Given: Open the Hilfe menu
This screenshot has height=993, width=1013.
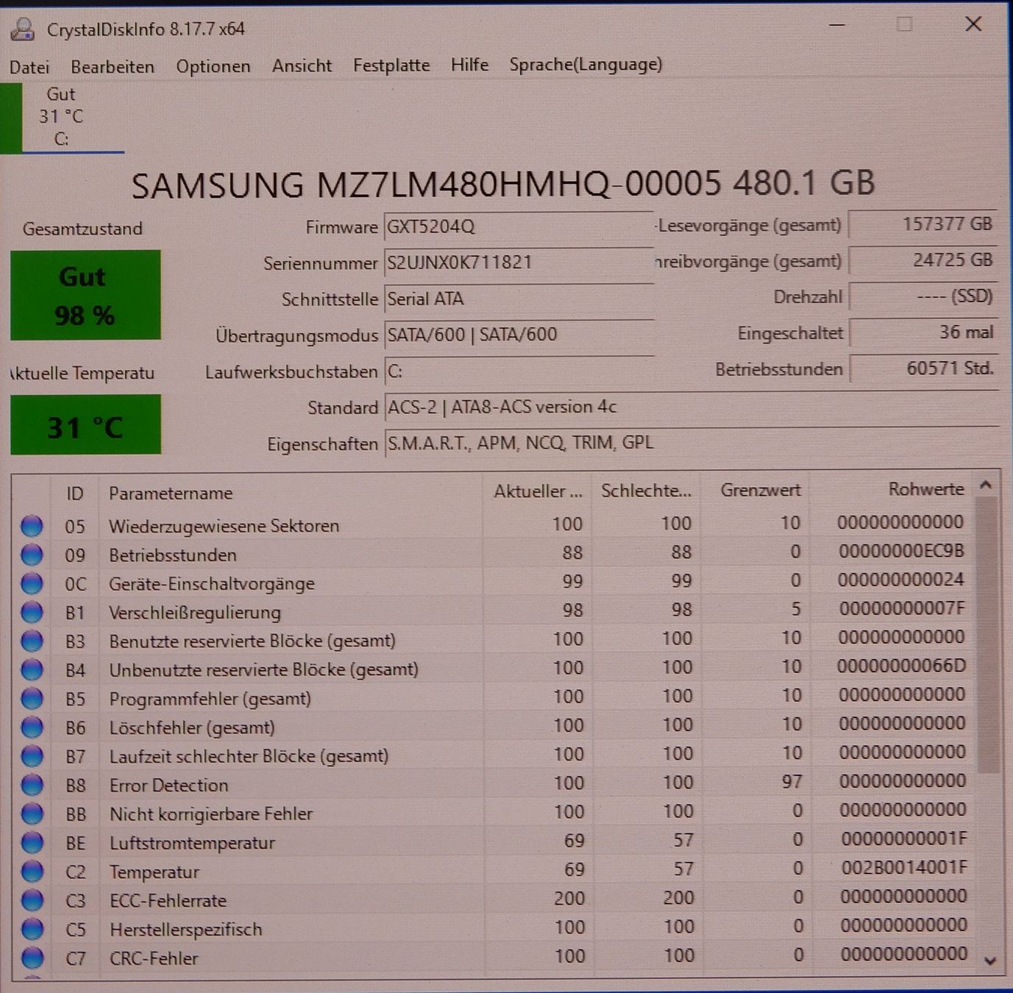Looking at the screenshot, I should [x=470, y=65].
